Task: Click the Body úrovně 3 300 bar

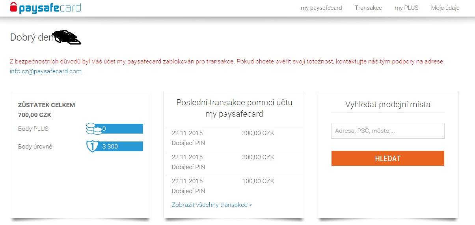Action: pyautogui.click(x=115, y=146)
